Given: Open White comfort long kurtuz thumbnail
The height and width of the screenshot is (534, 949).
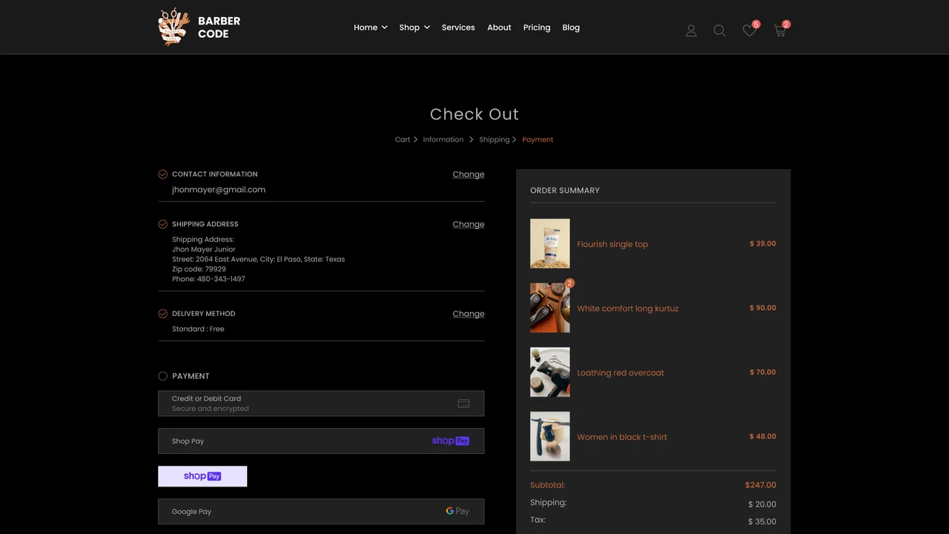Looking at the screenshot, I should pyautogui.click(x=550, y=308).
